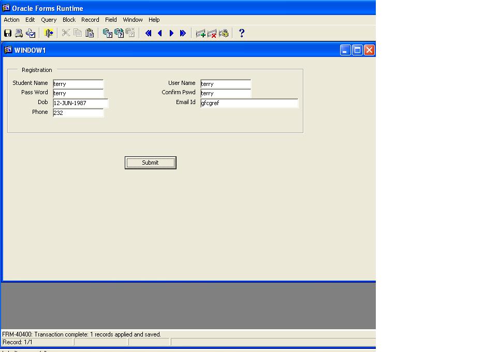
Task: Open the Record menu
Action: (x=90, y=20)
